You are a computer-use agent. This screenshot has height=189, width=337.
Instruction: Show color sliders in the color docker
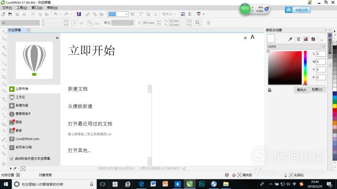(299, 39)
